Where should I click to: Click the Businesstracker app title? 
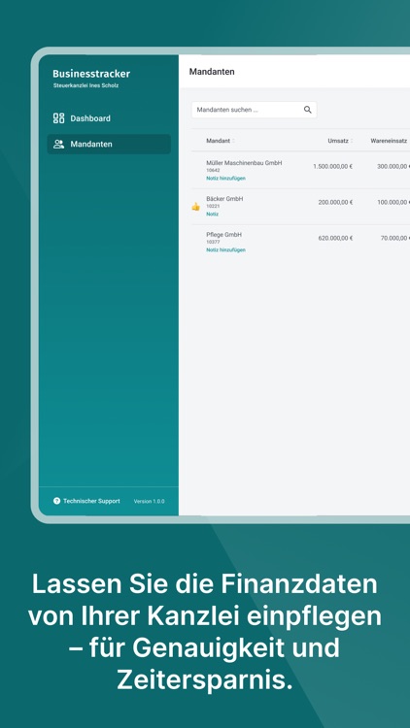[91, 74]
